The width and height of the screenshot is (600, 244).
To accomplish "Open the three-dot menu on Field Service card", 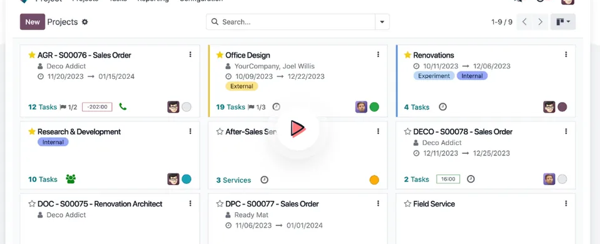I will [x=566, y=203].
